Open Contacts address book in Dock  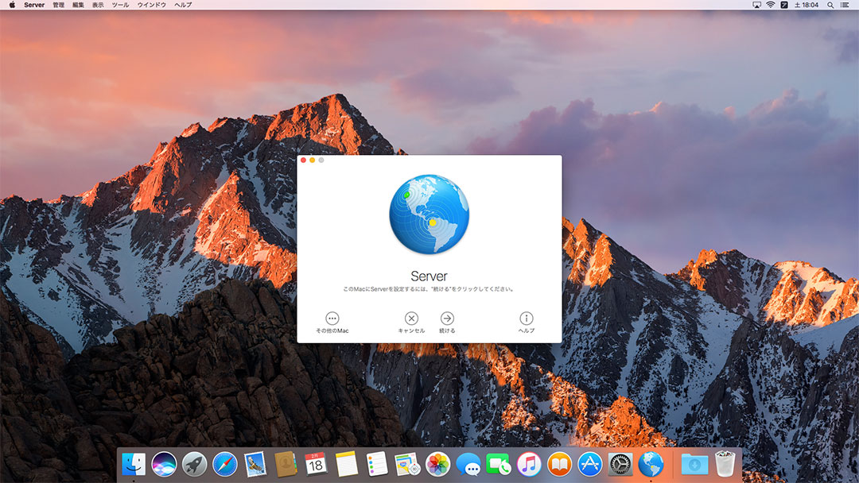286,465
